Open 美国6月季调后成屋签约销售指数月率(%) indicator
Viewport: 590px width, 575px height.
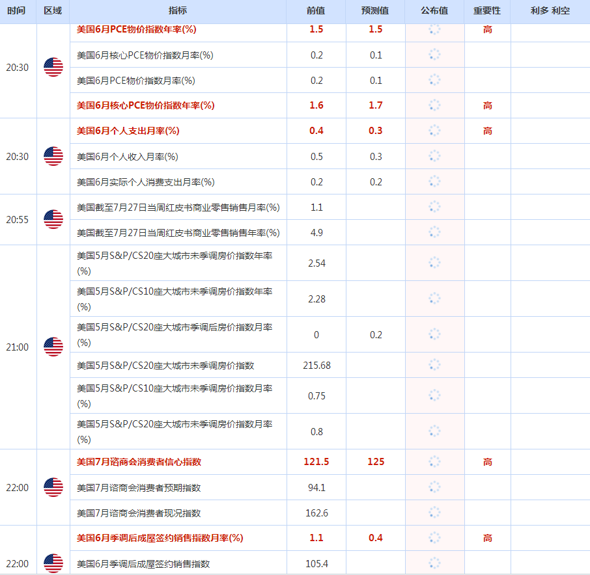(160, 538)
